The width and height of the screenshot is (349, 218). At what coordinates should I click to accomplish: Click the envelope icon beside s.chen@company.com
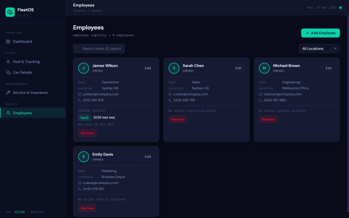tap(170, 94)
